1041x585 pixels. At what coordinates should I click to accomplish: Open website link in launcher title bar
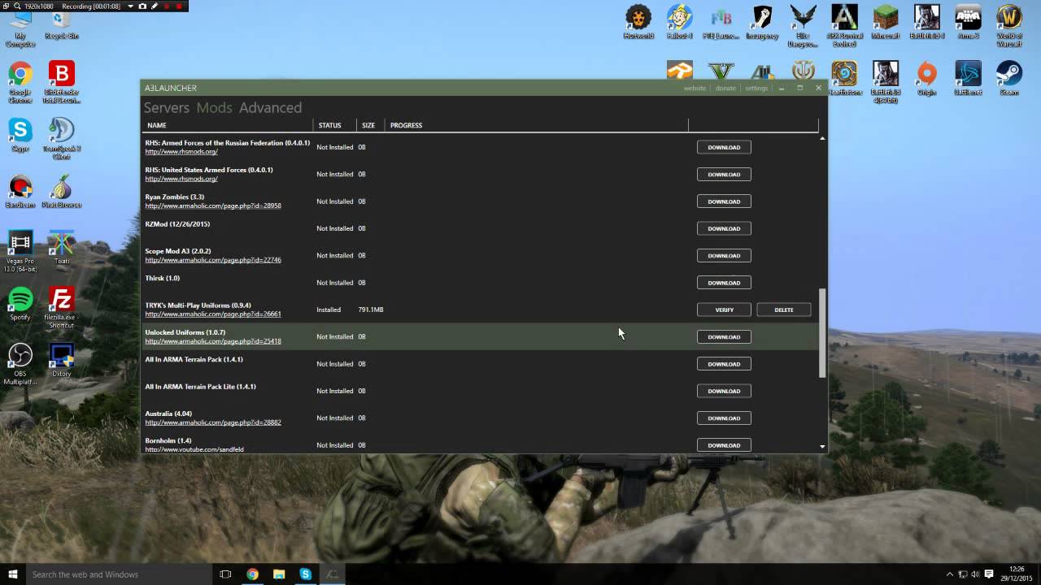pyautogui.click(x=695, y=88)
